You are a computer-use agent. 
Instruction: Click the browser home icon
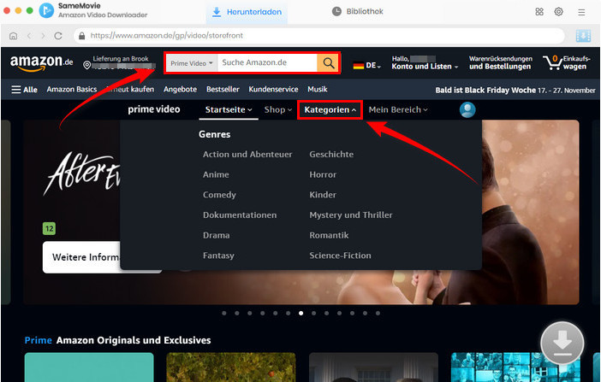click(x=13, y=36)
